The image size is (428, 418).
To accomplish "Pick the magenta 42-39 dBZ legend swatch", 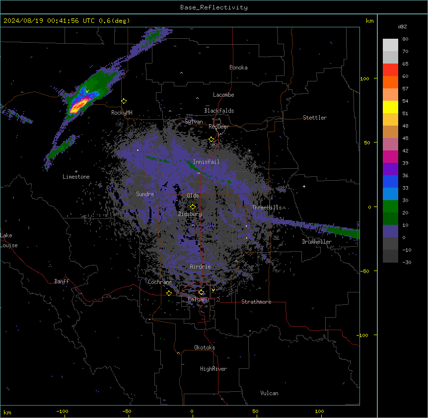I will point(390,156).
